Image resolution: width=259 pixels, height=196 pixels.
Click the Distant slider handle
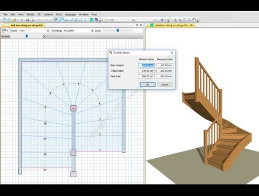(27, 36)
